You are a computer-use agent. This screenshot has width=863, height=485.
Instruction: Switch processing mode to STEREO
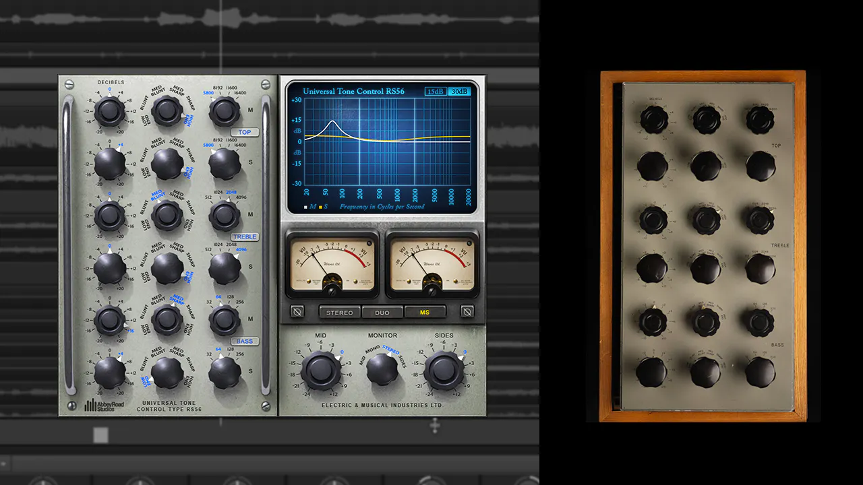pos(340,313)
